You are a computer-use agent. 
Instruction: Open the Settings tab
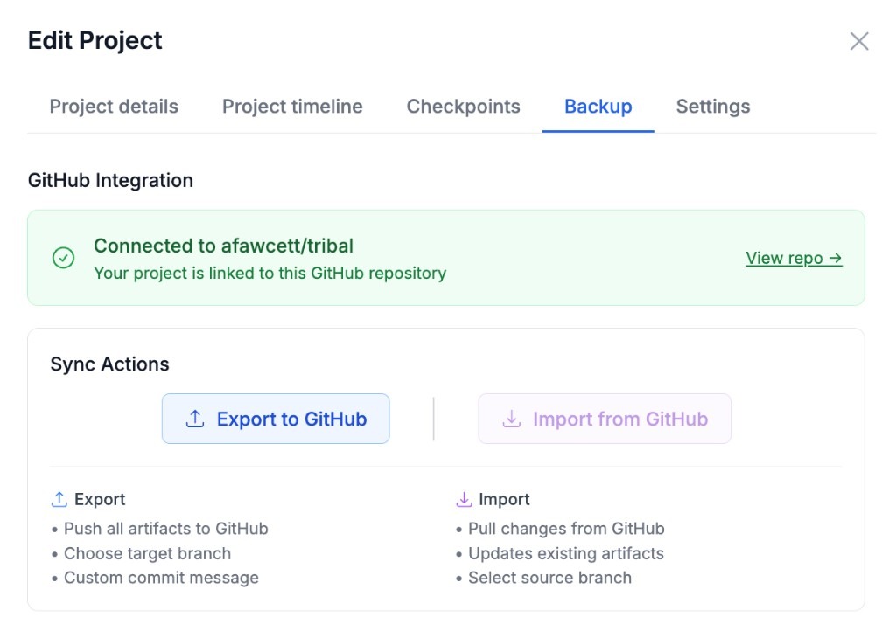712,107
